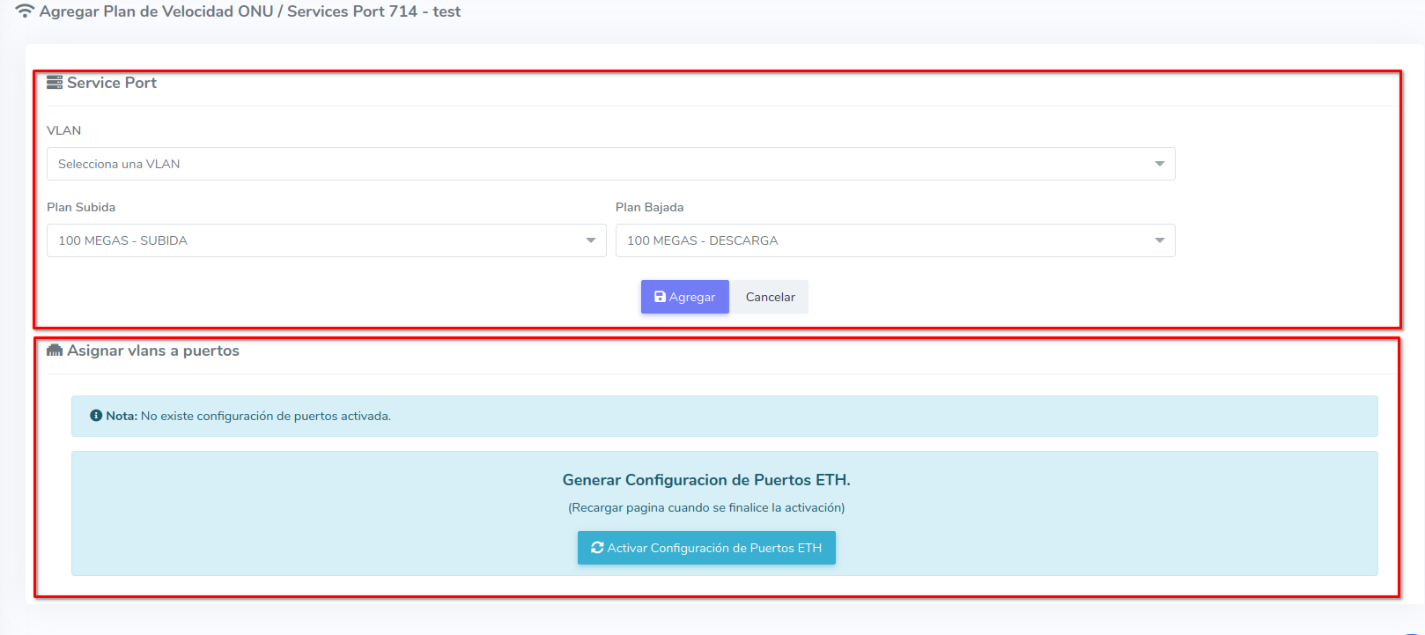Activate 'Configuración de Puertos ETH' button text
1425x635 pixels.
point(714,548)
